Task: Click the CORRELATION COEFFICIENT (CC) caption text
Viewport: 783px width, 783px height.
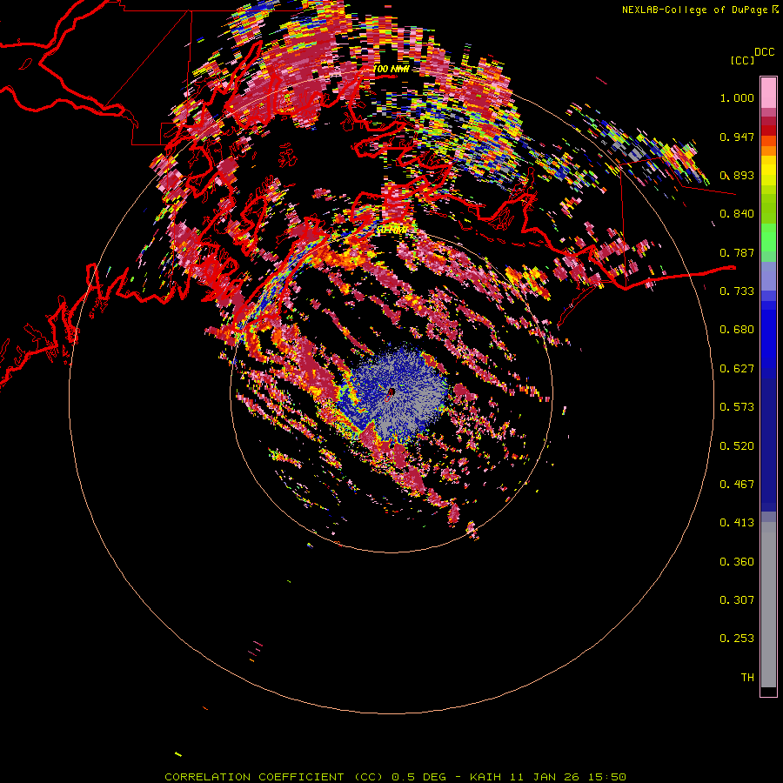Action: coord(274,777)
